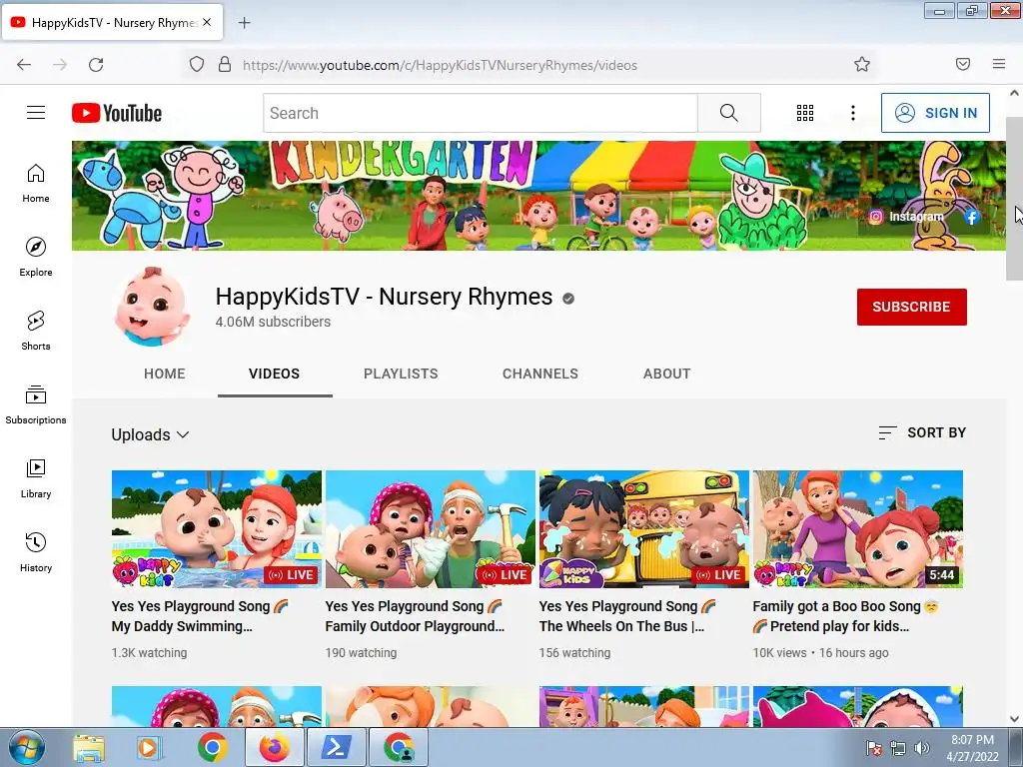Screen dimensions: 1023x767
Task: Click the Facebook icon on banner
Action: point(972,217)
